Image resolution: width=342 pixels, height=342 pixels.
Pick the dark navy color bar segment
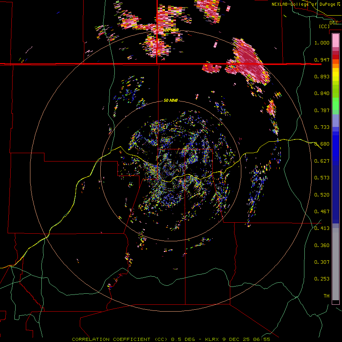point(336,194)
